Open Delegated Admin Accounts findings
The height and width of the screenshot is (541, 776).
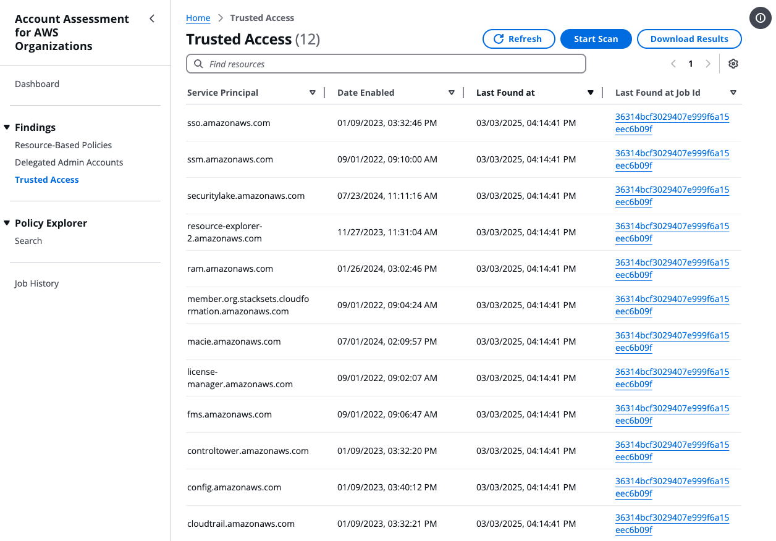coord(69,162)
